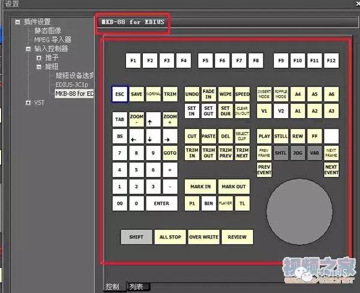Select the A1 track key
The width and height of the screenshot is (360, 293).
[x=298, y=111]
